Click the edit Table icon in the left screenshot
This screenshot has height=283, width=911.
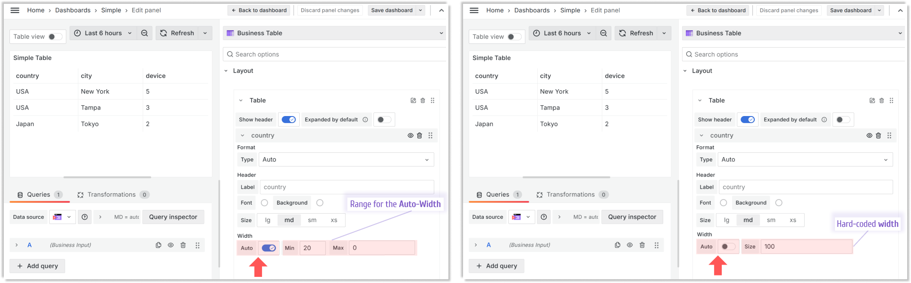[413, 100]
